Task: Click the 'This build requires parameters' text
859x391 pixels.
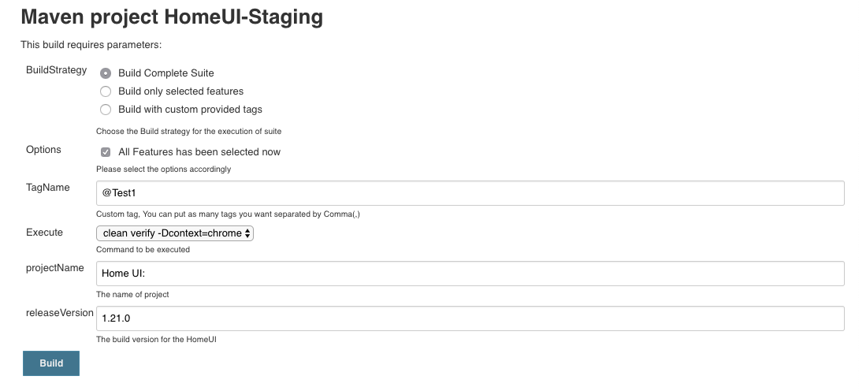Action: (x=91, y=45)
